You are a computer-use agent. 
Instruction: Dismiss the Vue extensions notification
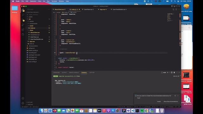click(x=178, y=96)
